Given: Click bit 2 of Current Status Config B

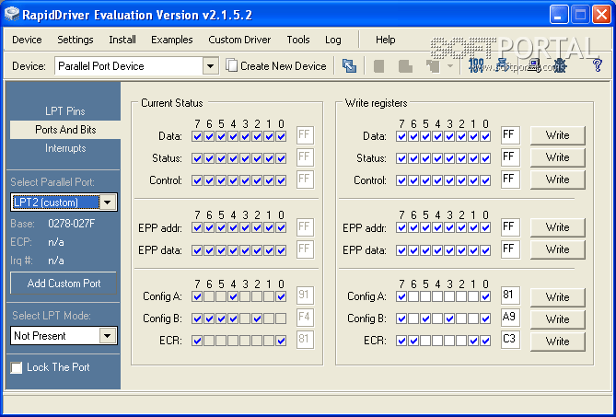Looking at the screenshot, I should pos(257,319).
